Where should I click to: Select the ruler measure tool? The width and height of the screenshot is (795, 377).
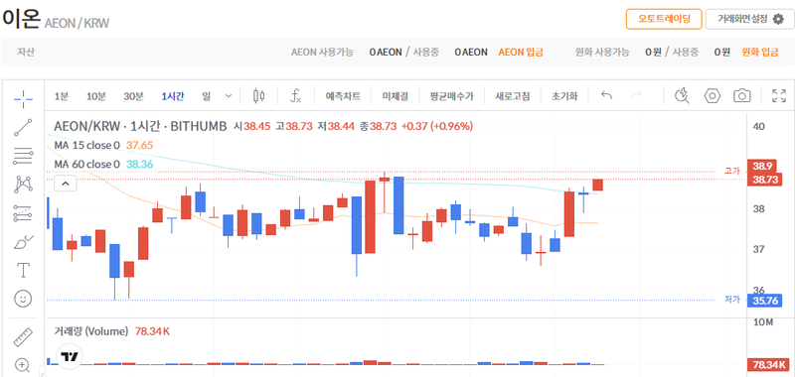(22, 337)
